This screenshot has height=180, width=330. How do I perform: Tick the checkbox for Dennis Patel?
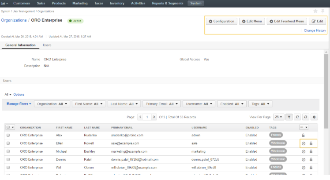[x=8, y=159]
